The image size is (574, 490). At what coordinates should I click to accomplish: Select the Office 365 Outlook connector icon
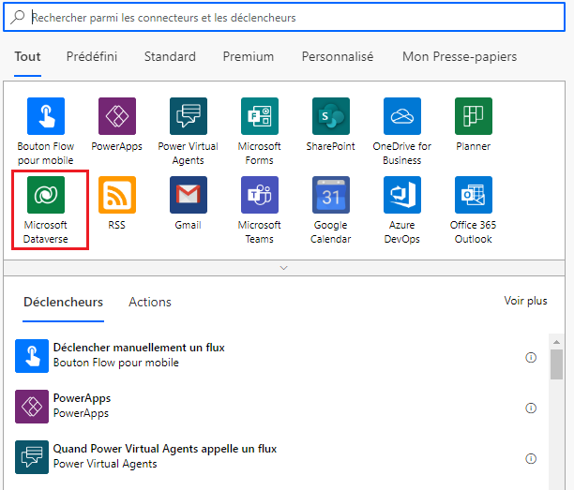click(474, 195)
